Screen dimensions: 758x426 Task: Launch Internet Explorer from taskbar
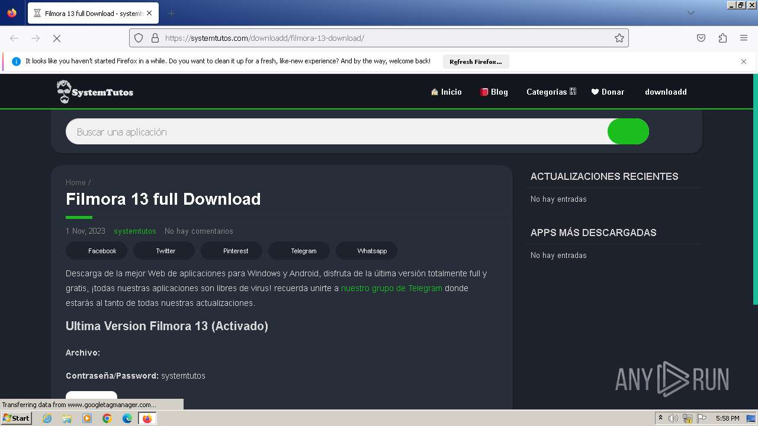(x=47, y=418)
